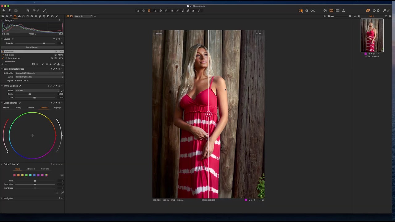The width and height of the screenshot is (395, 222).
Task: Open the Warm Sun layer selector dropdown
Action: coord(83,16)
